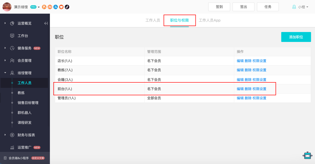Click the Taobao icon in header
The height and width of the screenshot is (164, 315).
[50, 7]
